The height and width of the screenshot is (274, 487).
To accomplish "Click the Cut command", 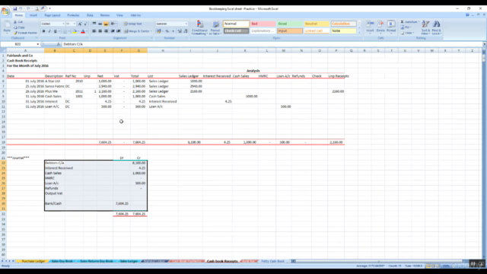I will [x=18, y=22].
